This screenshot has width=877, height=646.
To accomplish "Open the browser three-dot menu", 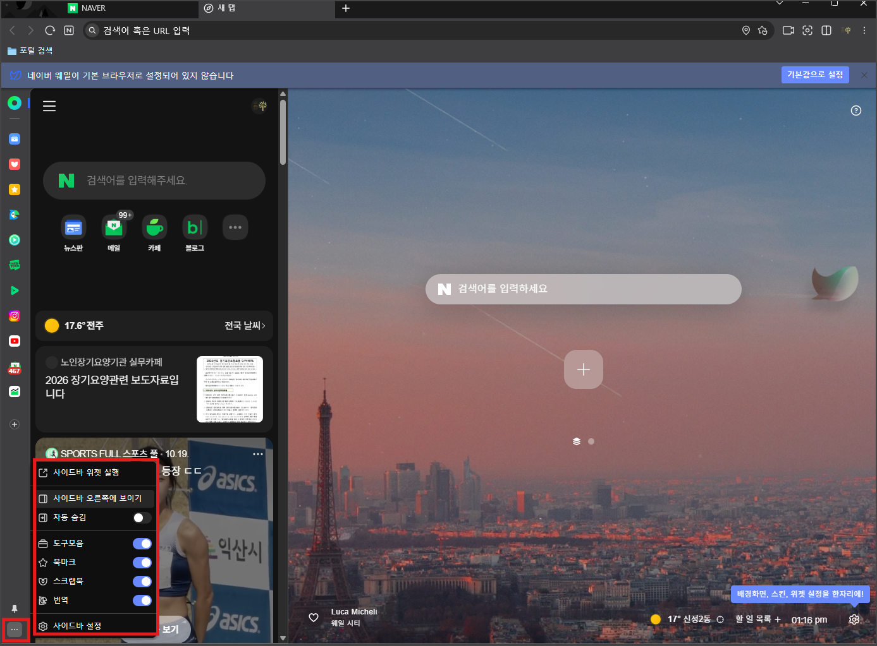I will 864,30.
